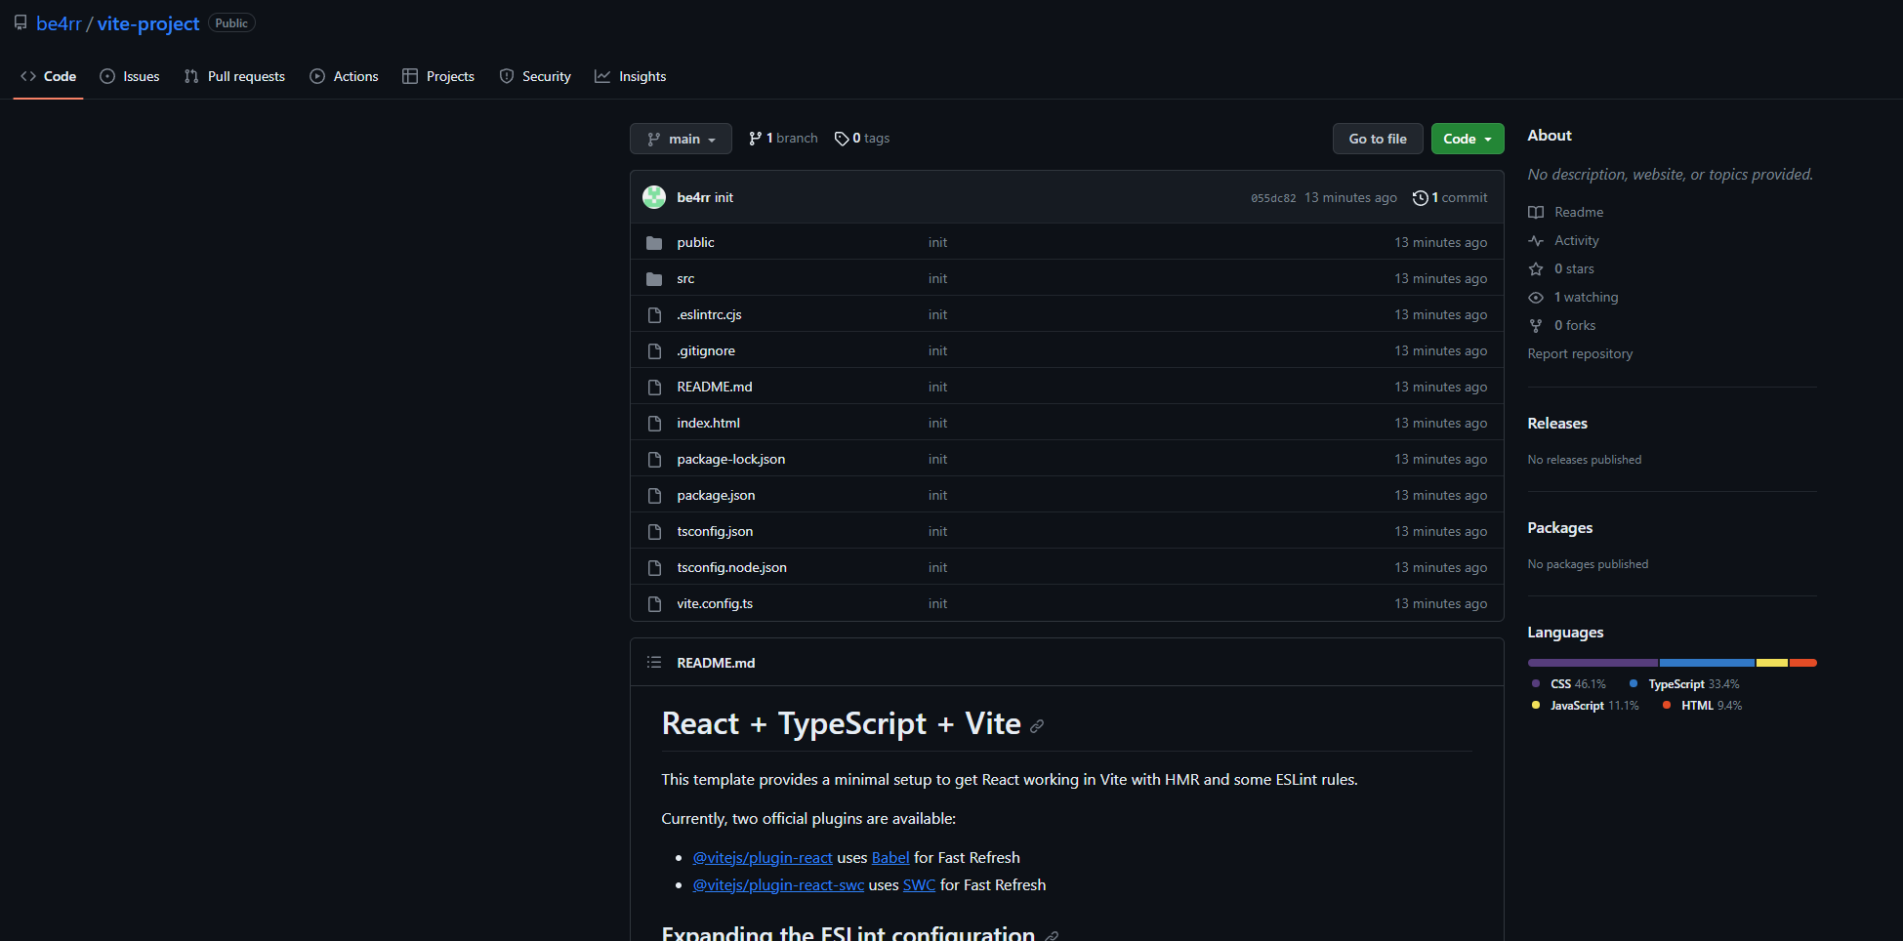Open the src folder name
Image resolution: width=1903 pixels, height=941 pixels.
[x=685, y=278]
